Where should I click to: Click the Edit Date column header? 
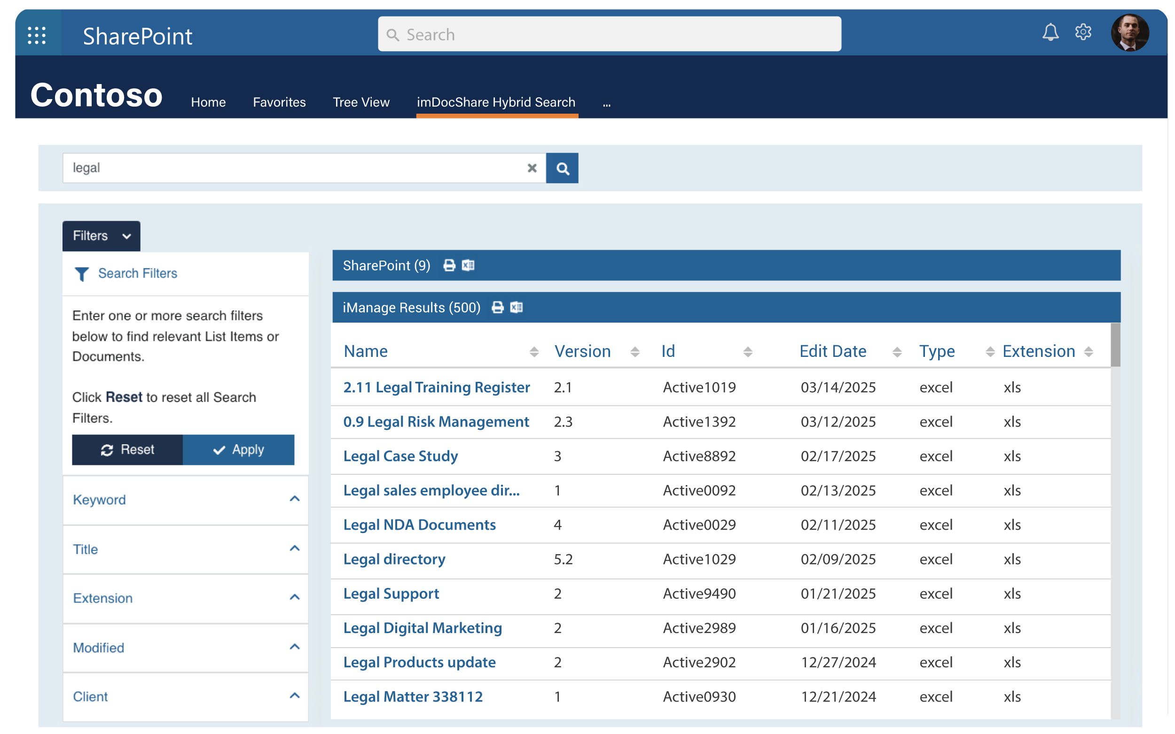click(832, 351)
